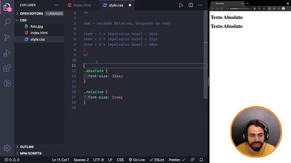
Task: Close style.css tab via unsaved dot
Action: 130,5
